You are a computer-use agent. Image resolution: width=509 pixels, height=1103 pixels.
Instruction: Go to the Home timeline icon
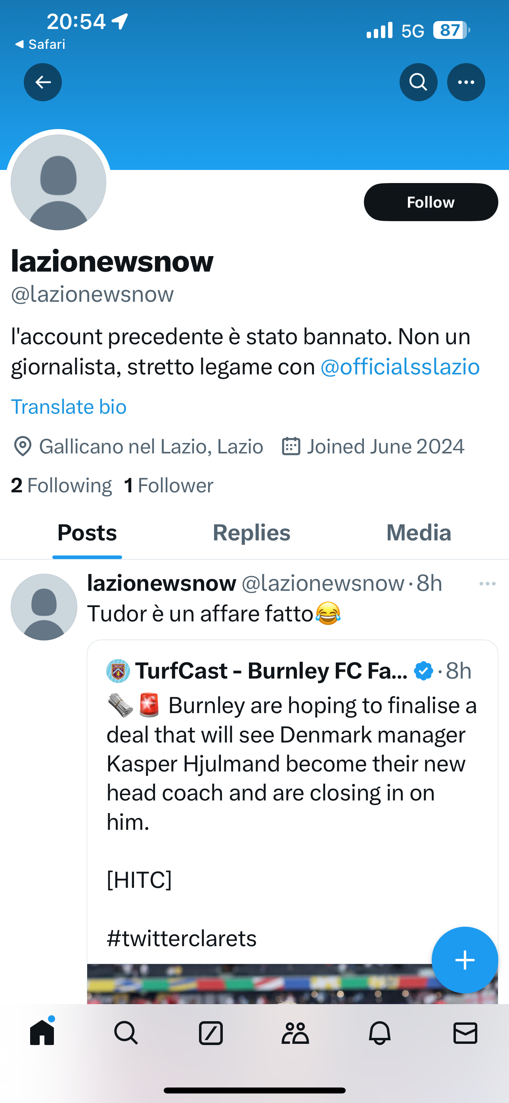point(42,1033)
